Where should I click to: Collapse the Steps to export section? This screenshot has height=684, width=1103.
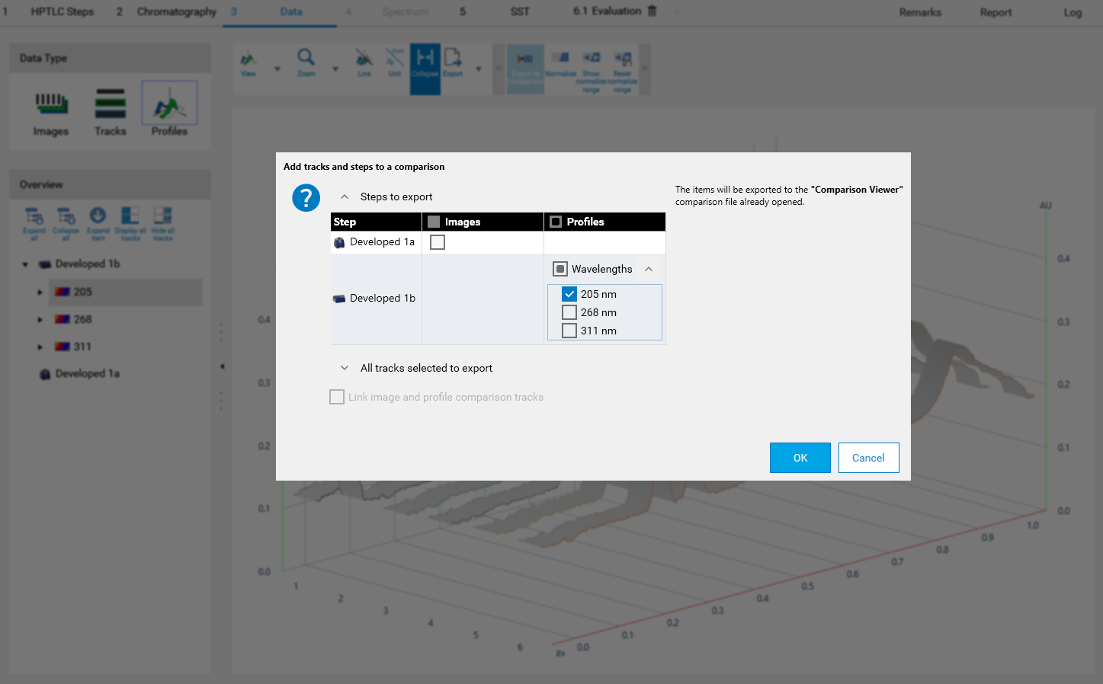(345, 197)
